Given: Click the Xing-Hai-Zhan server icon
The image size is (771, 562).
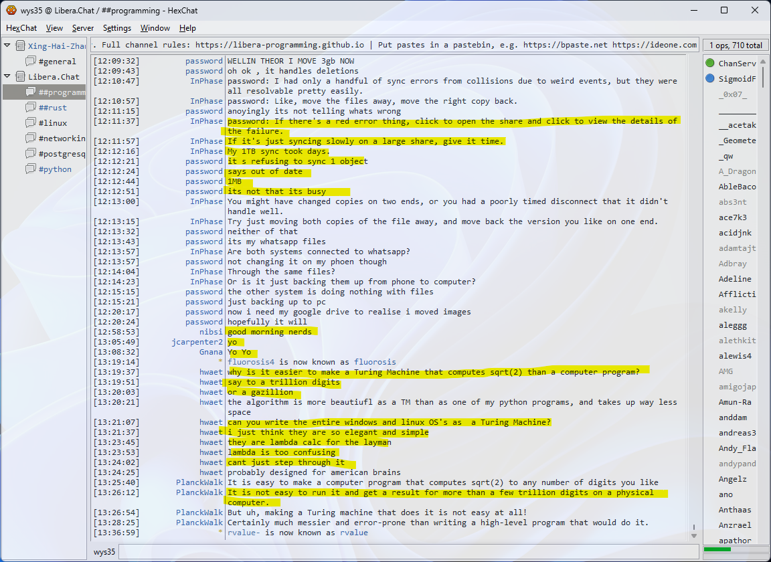Looking at the screenshot, I should click(20, 46).
